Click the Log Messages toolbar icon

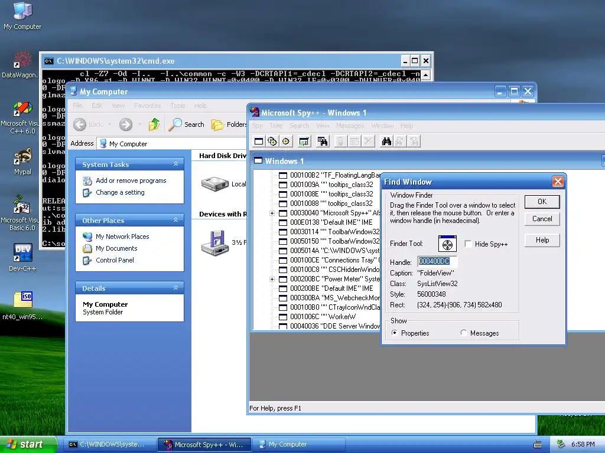coord(304,142)
